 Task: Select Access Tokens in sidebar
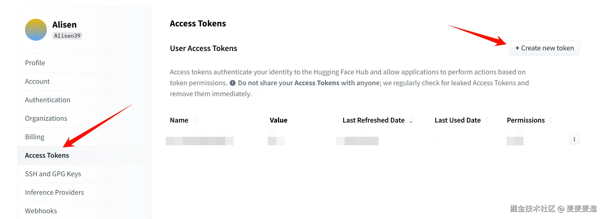[47, 155]
